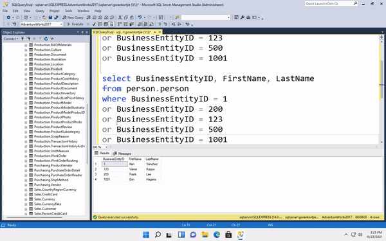Image resolution: width=386 pixels, height=241 pixels.
Task: Close the SQLQuery9.sql tab
Action: pyautogui.click(x=160, y=32)
